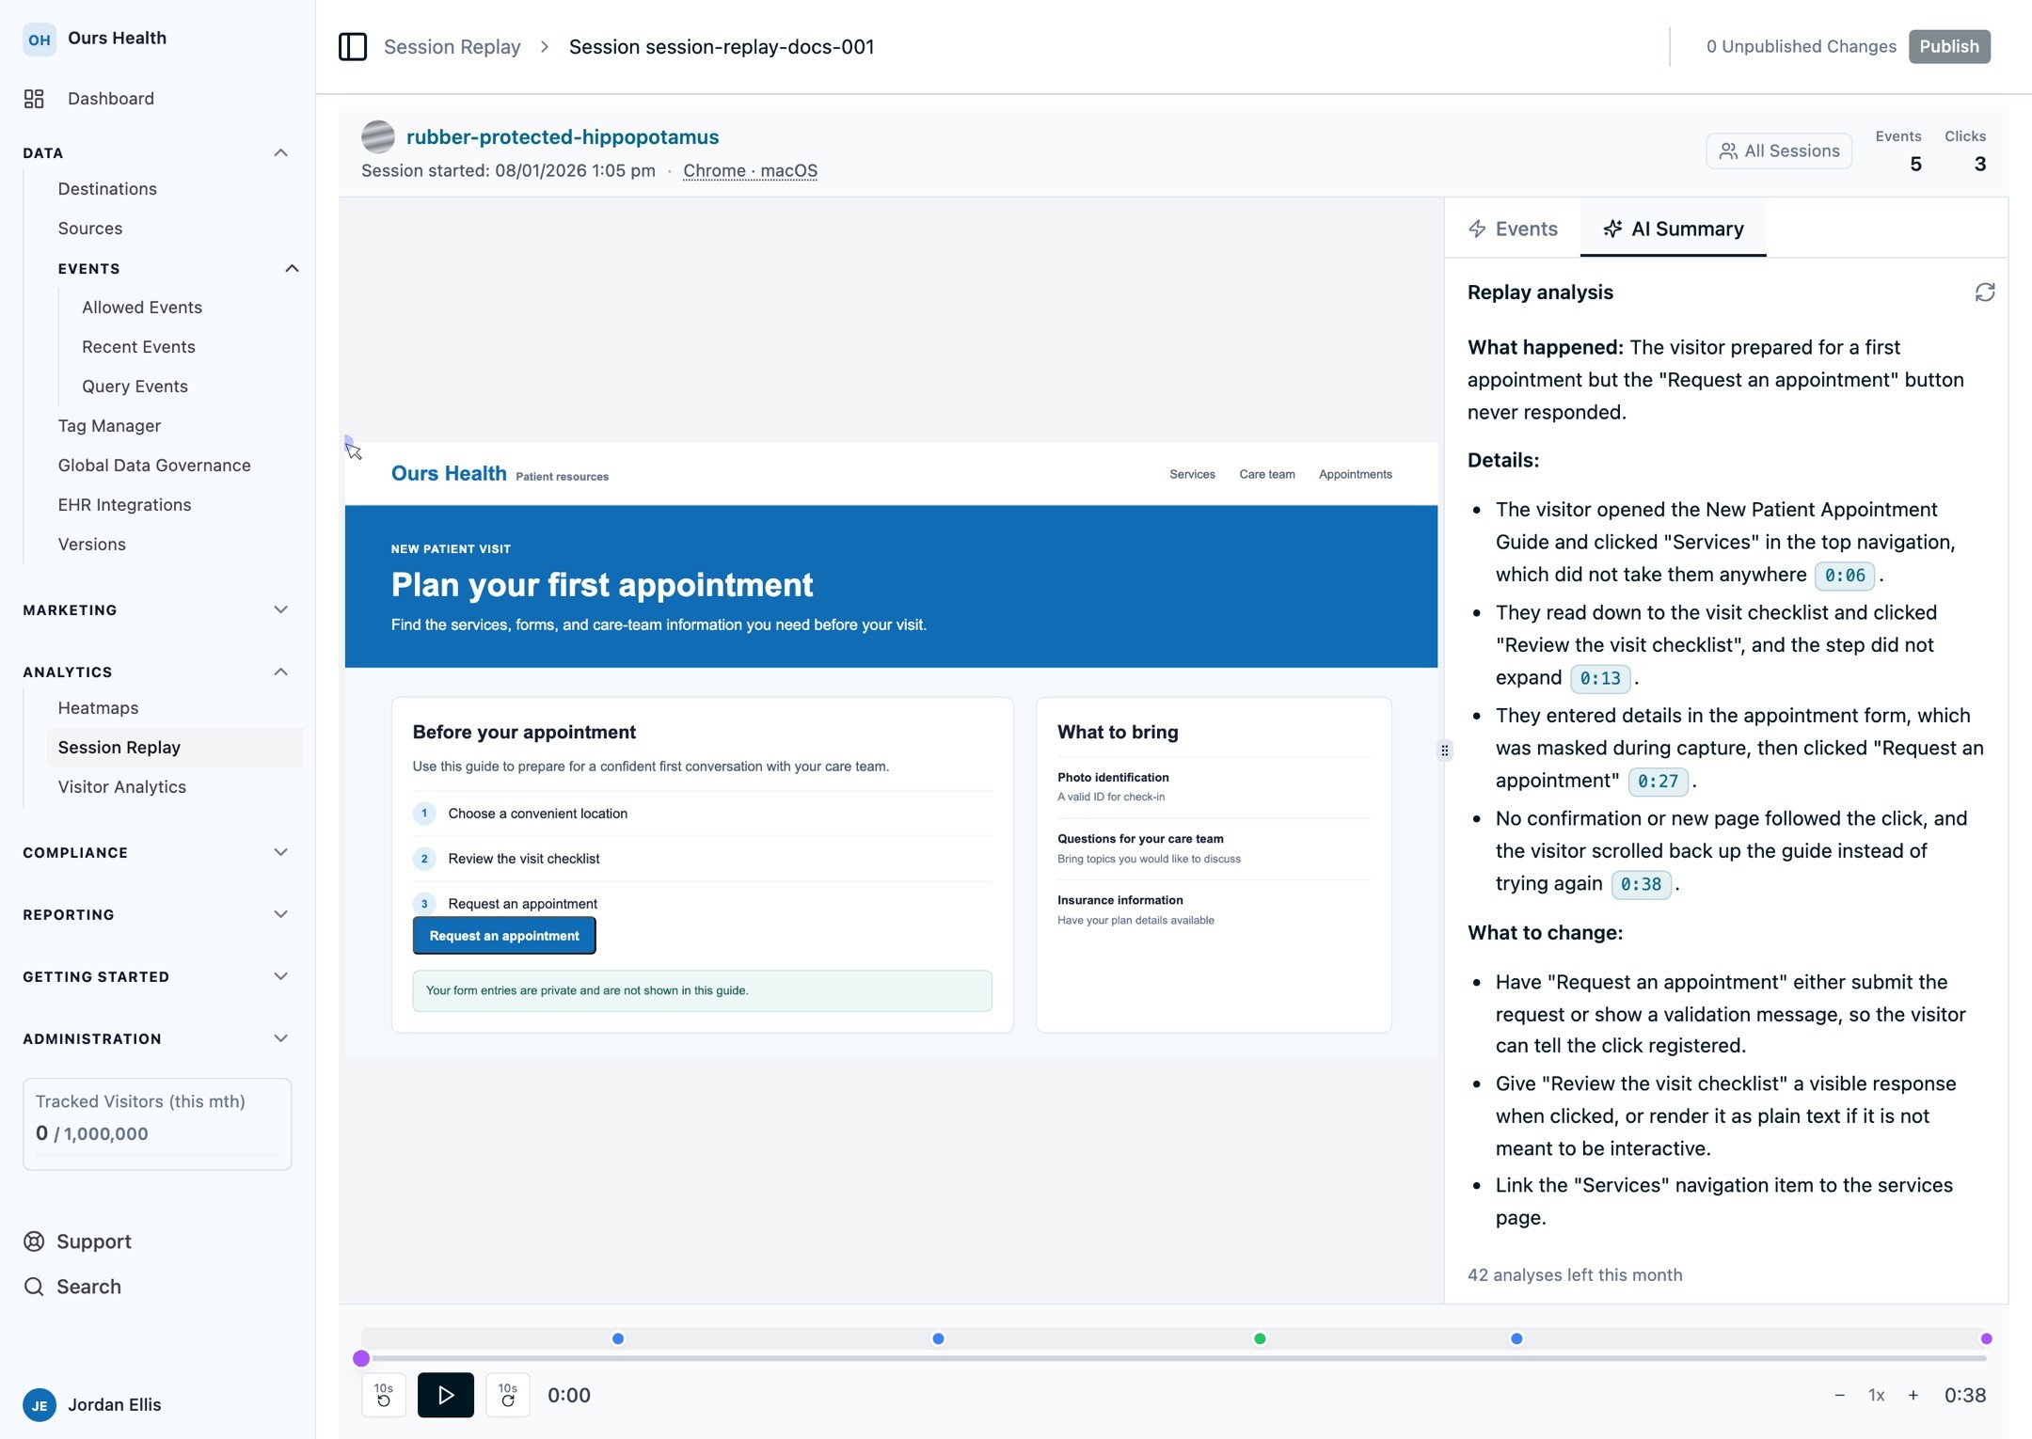This screenshot has width=2032, height=1439.
Task: Expand the COMPLIANCE section
Action: [280, 853]
